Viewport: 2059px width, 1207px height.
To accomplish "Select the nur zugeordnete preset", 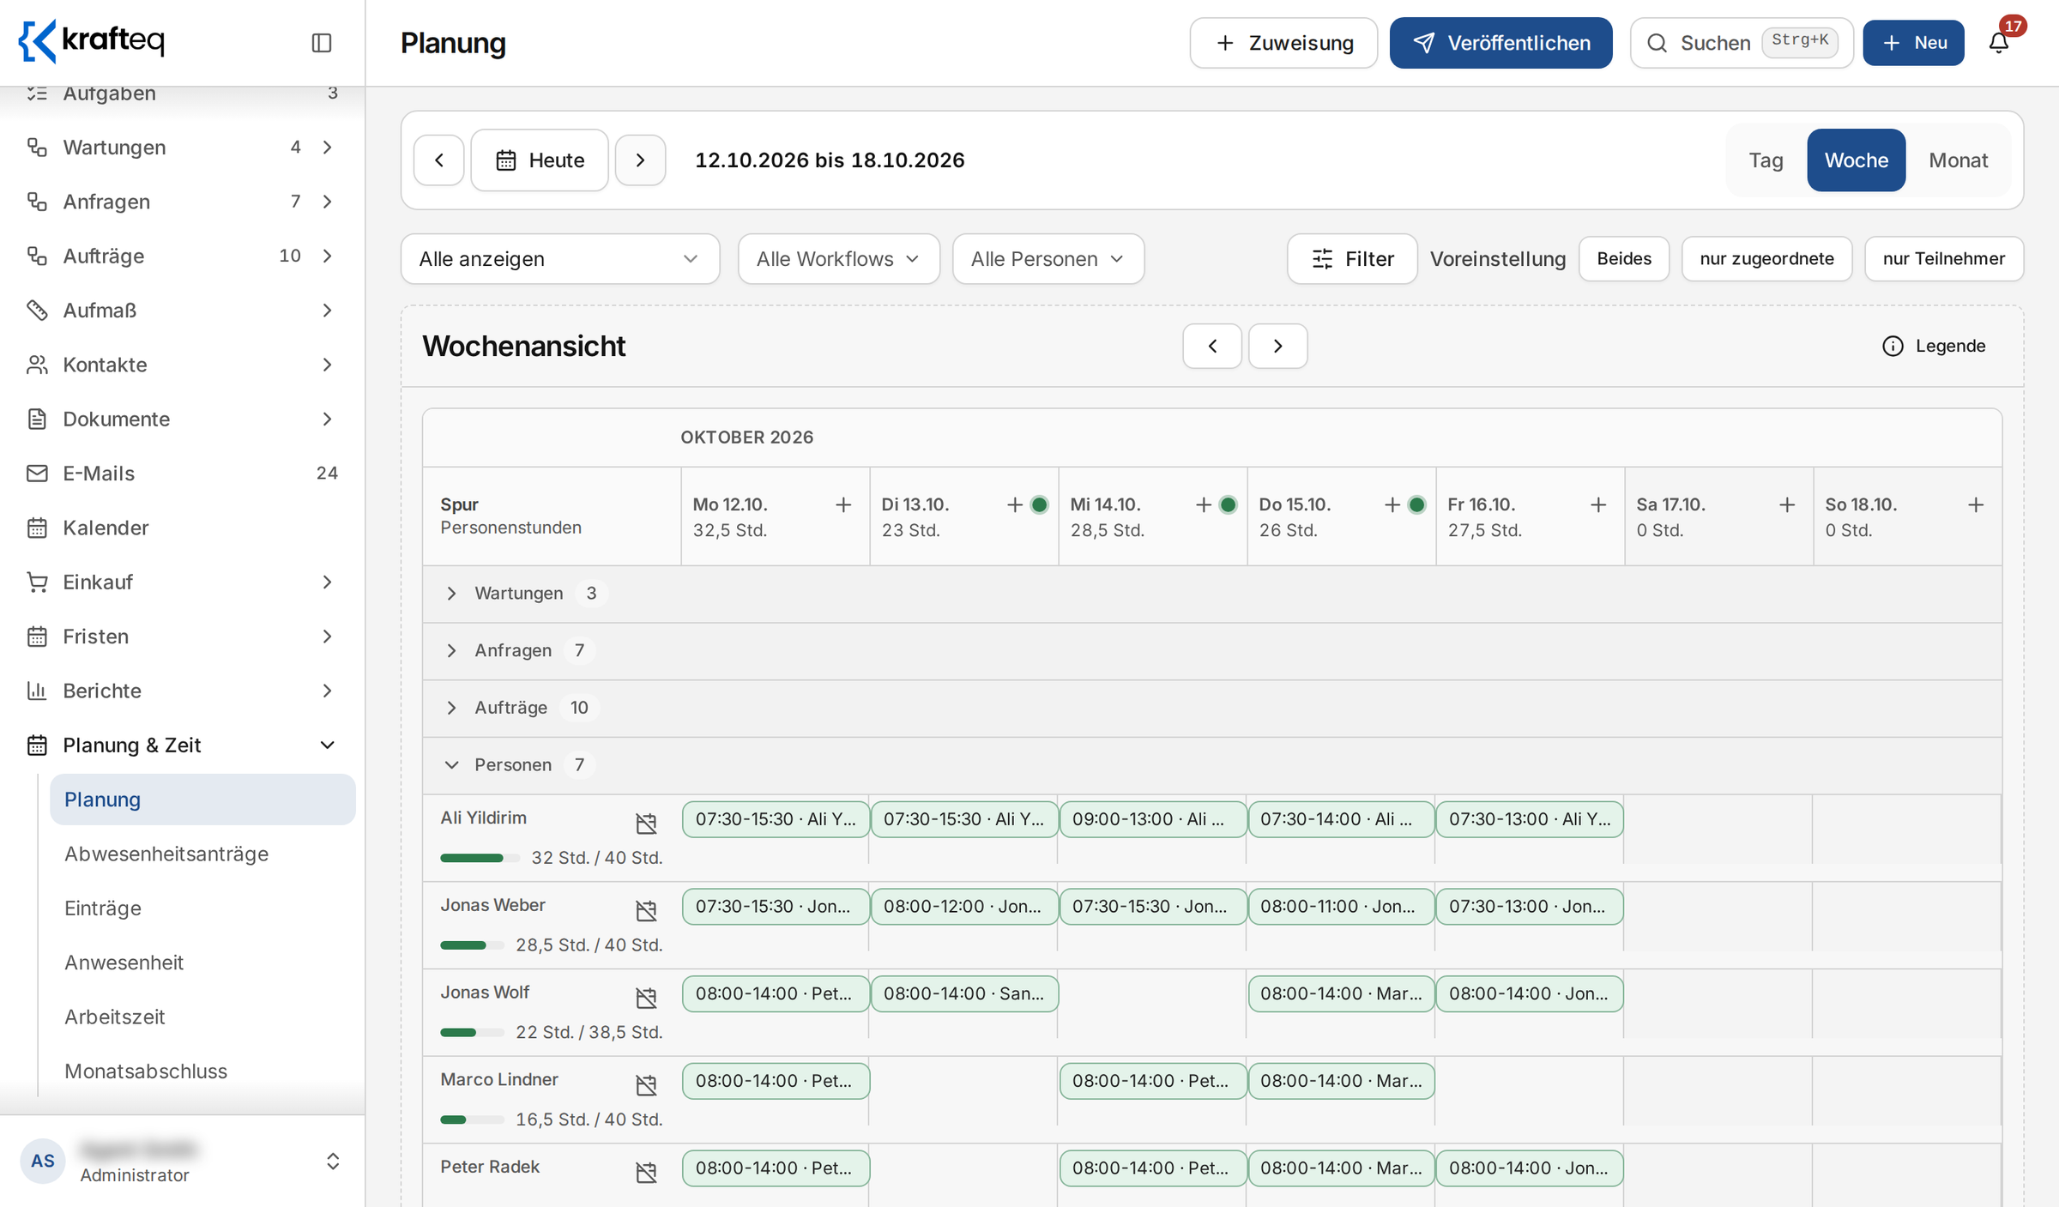I will tap(1766, 259).
